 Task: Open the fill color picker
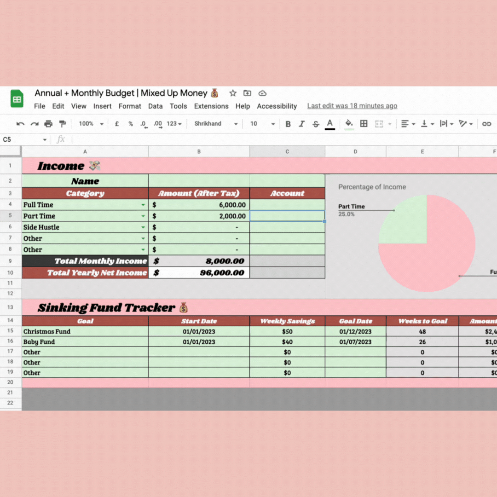349,123
